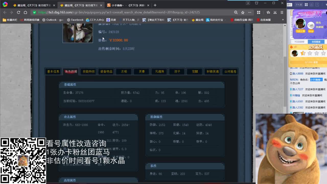
Task: Click the address bar URL field
Action: (x=128, y=12)
